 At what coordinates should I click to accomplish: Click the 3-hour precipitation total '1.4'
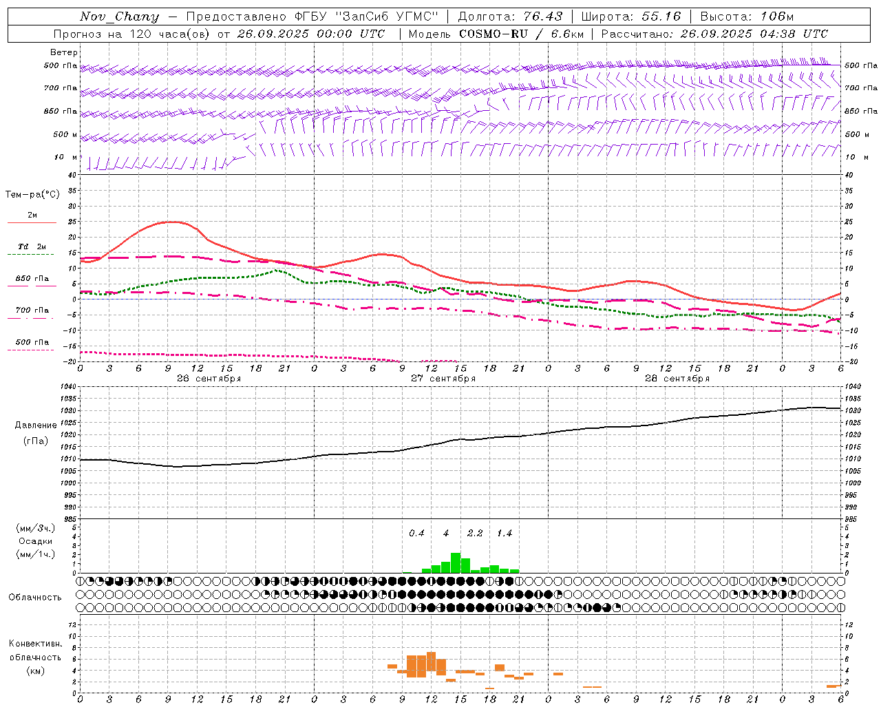(x=505, y=534)
